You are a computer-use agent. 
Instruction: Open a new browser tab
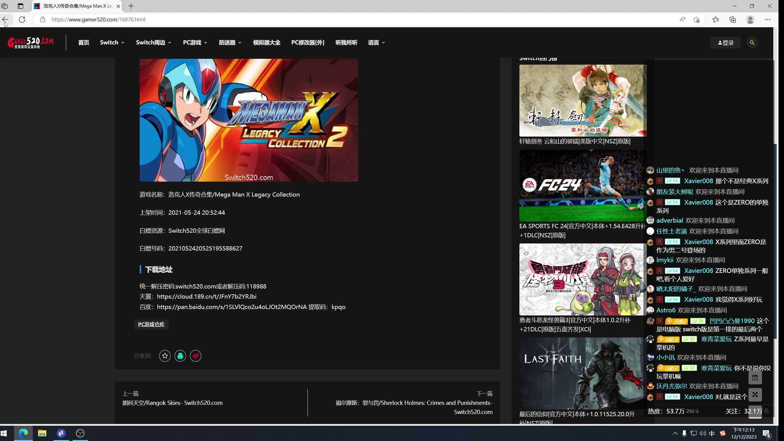pyautogui.click(x=131, y=6)
